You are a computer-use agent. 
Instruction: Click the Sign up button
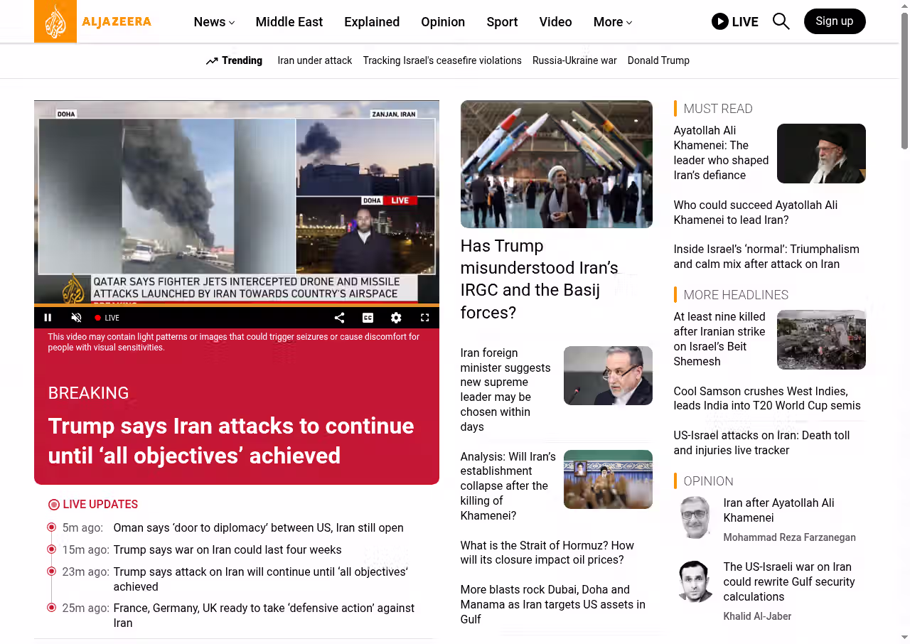834,21
